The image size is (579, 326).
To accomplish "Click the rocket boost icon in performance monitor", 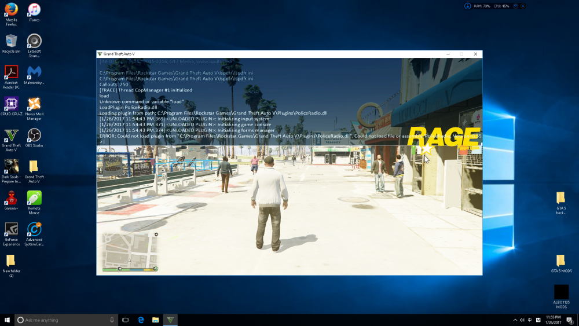I will [x=467, y=6].
